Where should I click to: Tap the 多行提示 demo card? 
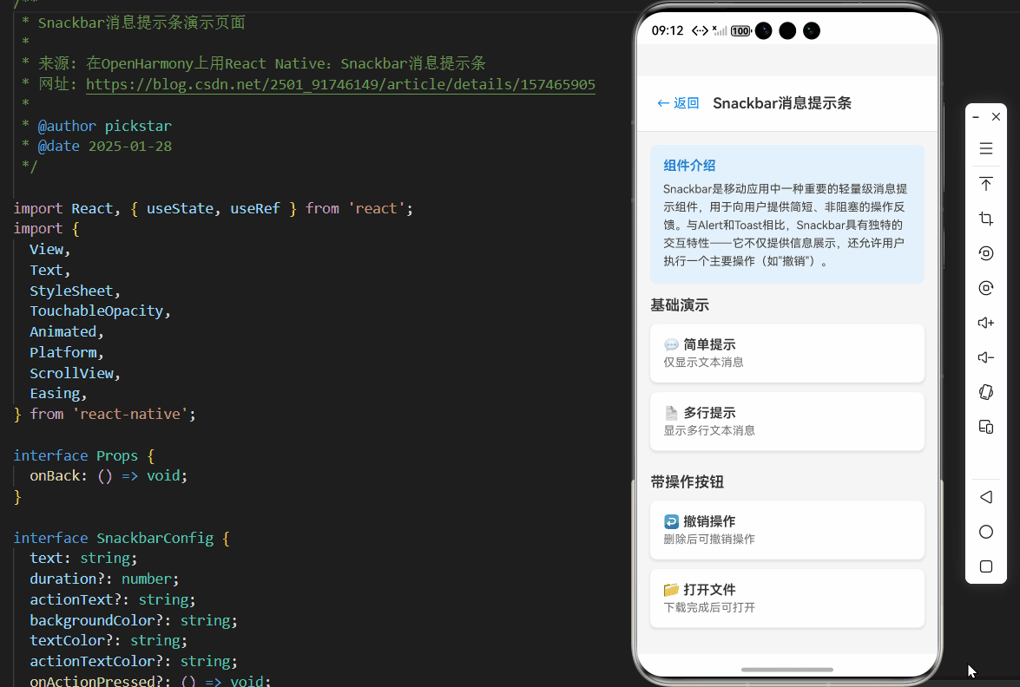pos(786,421)
